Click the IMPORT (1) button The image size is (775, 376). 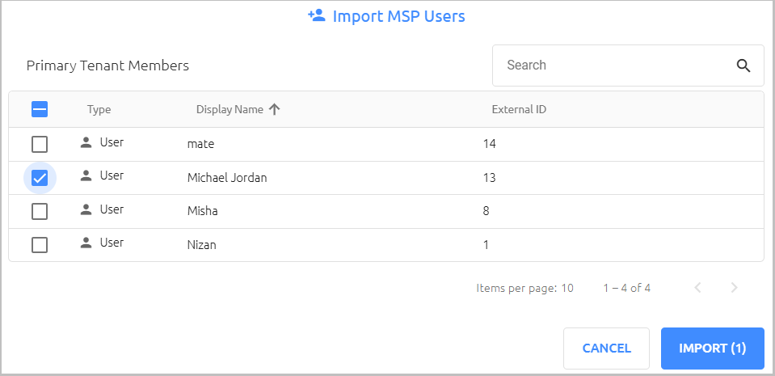pos(712,349)
